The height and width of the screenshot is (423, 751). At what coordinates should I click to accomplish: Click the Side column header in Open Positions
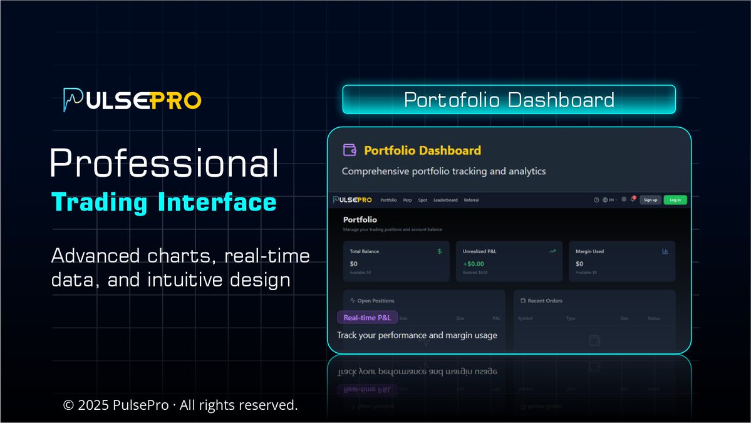point(403,318)
